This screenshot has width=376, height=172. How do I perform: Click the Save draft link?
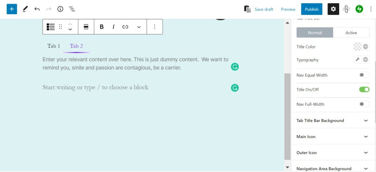[x=264, y=9]
